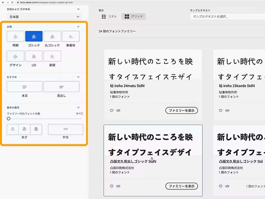Image resolution: width=265 pixels, height=199 pixels.
Task: Click the browser forward arrow
Action: (8, 2)
